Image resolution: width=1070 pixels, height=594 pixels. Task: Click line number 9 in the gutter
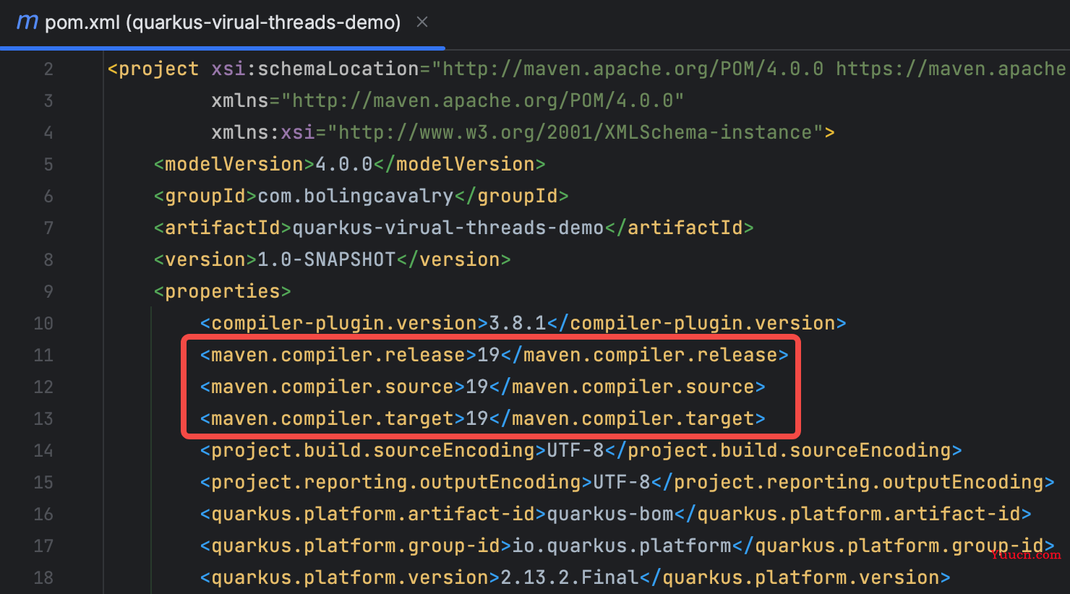48,291
